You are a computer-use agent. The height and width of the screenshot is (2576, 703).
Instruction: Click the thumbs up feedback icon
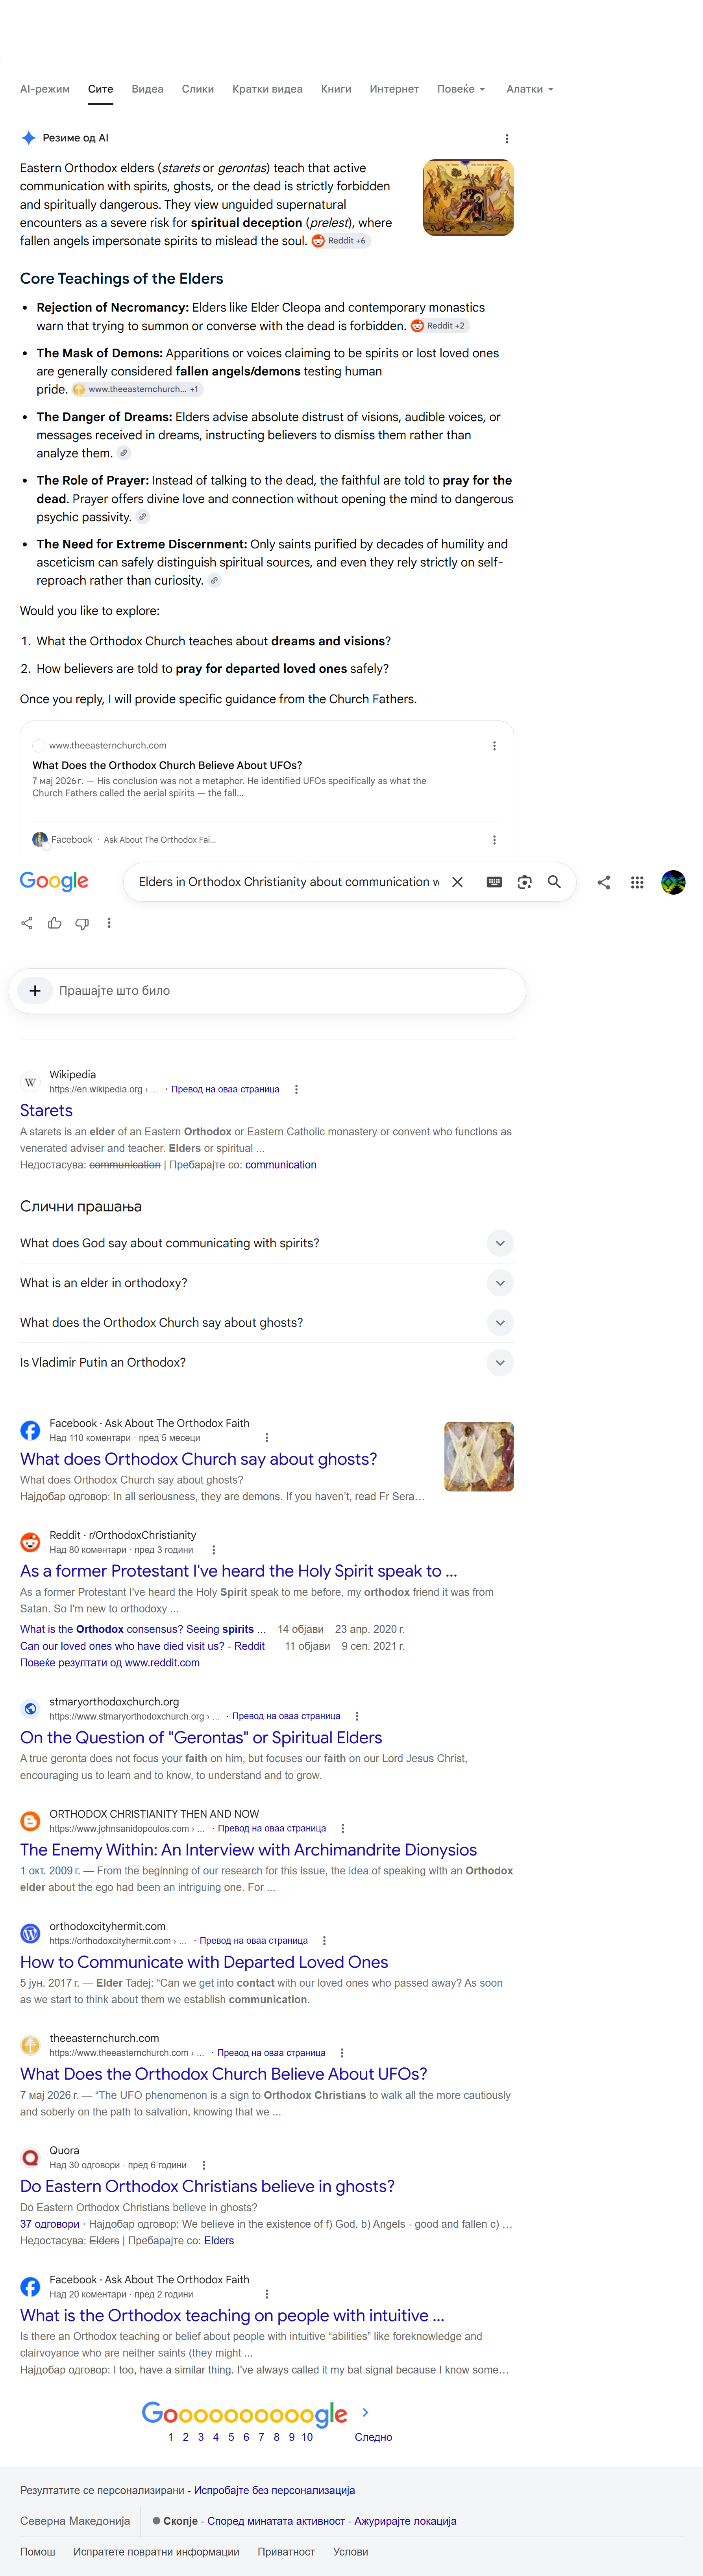(55, 923)
